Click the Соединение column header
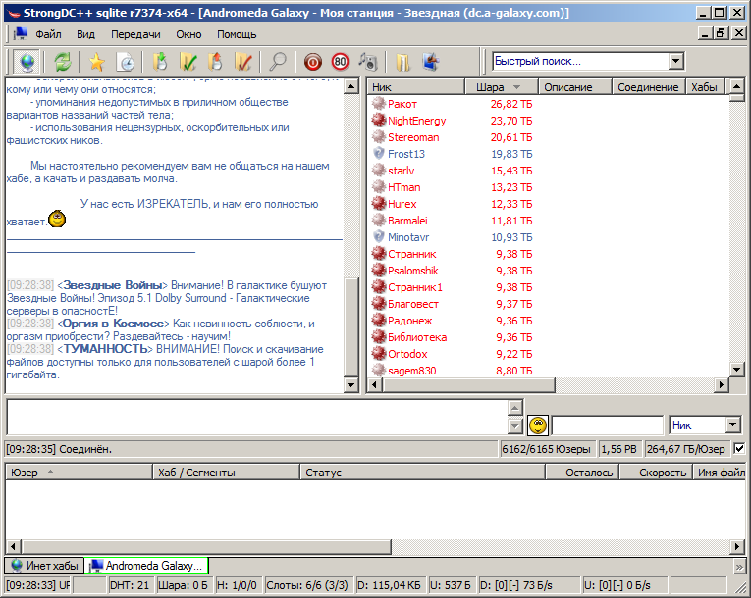This screenshot has height=598, width=751. (649, 87)
